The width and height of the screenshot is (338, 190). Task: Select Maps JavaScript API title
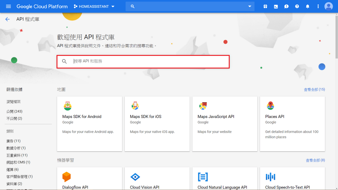[216, 117]
